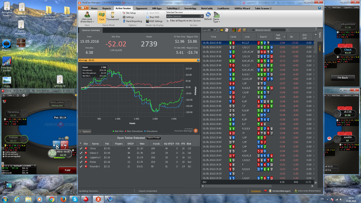Click the I'm Back button
The height and width of the screenshot is (203, 361).
(342, 78)
